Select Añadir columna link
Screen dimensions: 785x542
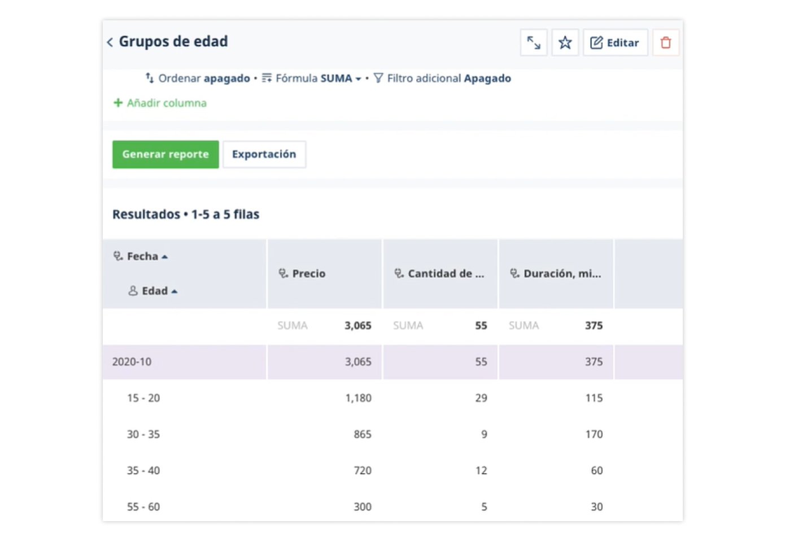(x=160, y=103)
